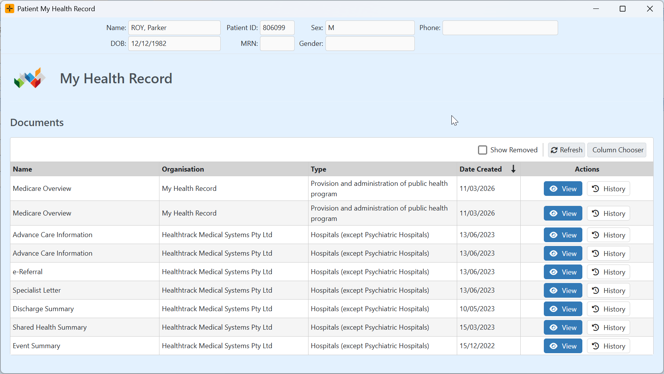Click the Name field containing ROY, Parker
The image size is (664, 374).
174,28
